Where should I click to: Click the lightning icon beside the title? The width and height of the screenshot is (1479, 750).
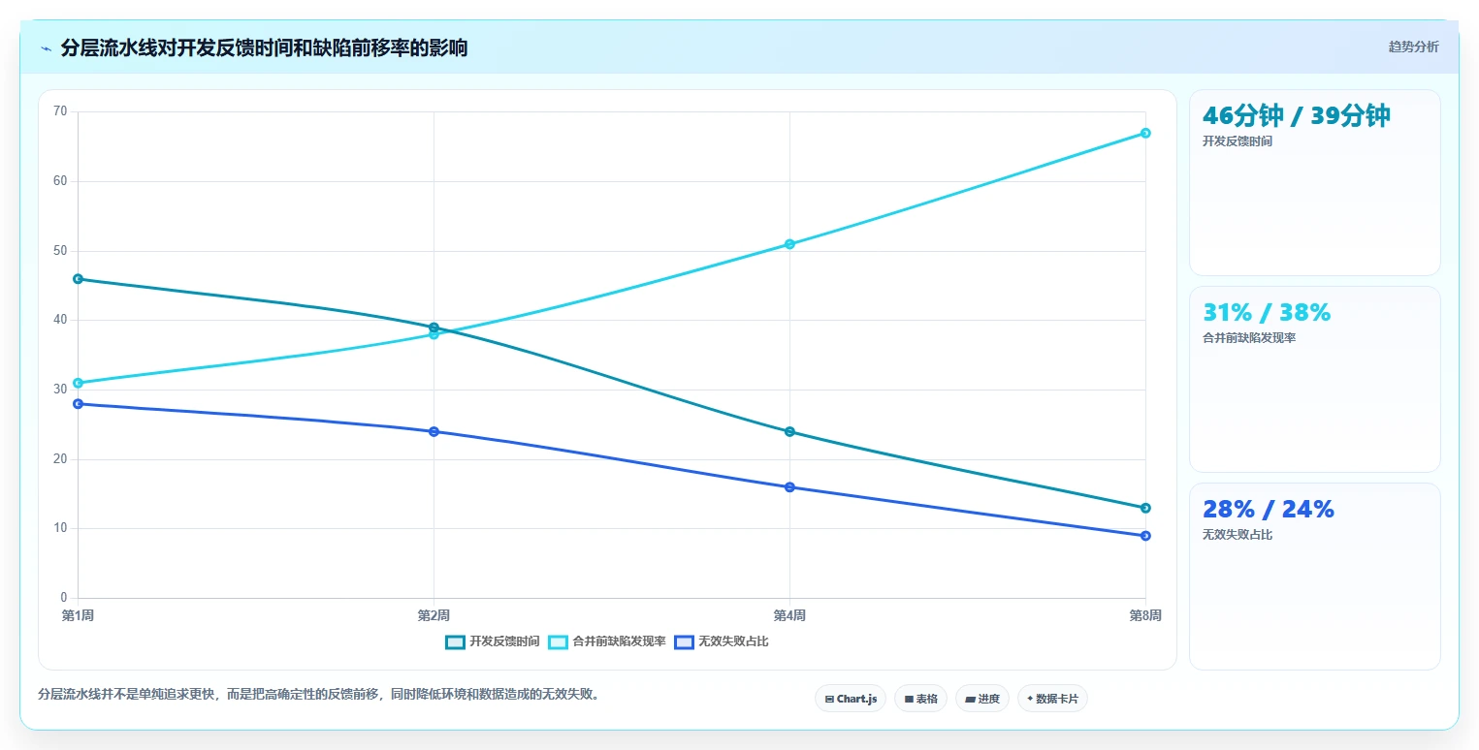[x=46, y=48]
